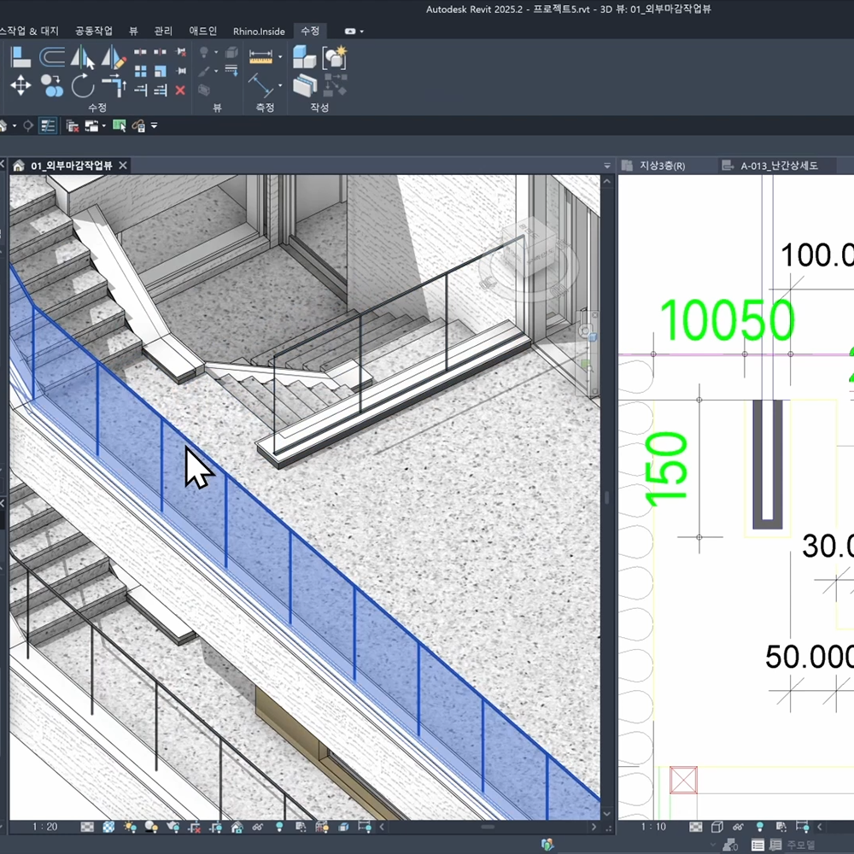The image size is (854, 854).
Task: Click the red Delete X icon
Action: pyautogui.click(x=180, y=90)
